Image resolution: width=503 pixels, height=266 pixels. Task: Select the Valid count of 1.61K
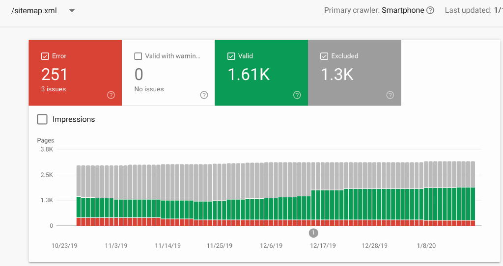(x=249, y=74)
